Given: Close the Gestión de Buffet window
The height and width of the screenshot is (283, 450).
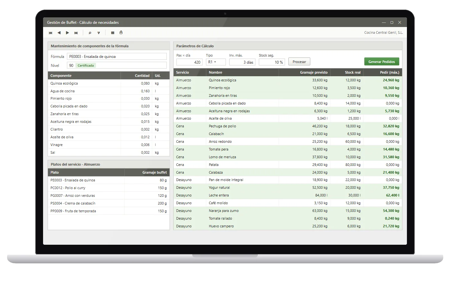Looking at the screenshot, I should [400, 23].
